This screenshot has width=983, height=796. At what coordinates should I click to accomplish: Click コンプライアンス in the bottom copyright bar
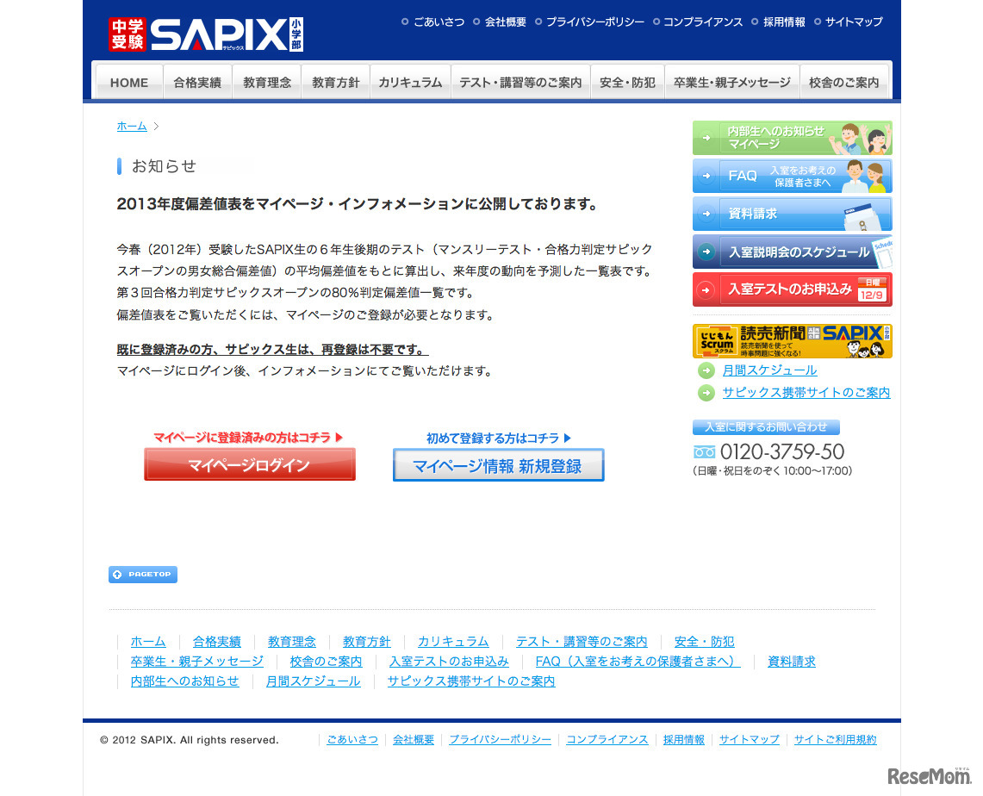click(607, 740)
